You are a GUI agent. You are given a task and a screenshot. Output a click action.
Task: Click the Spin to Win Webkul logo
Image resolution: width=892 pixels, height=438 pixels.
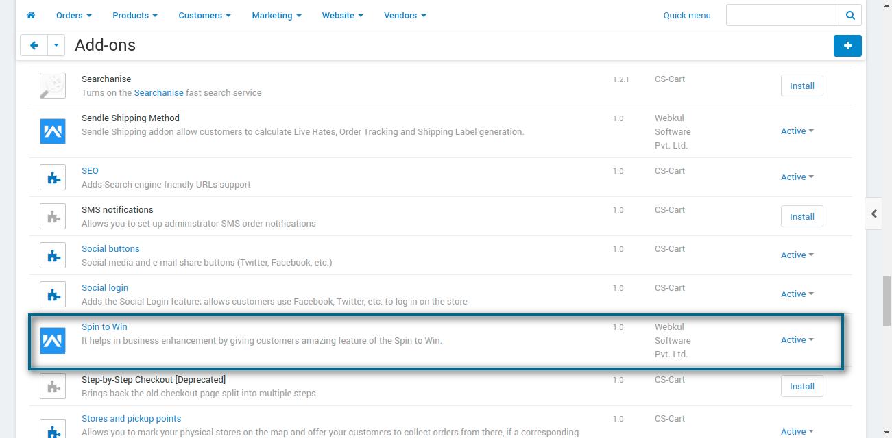coord(53,340)
